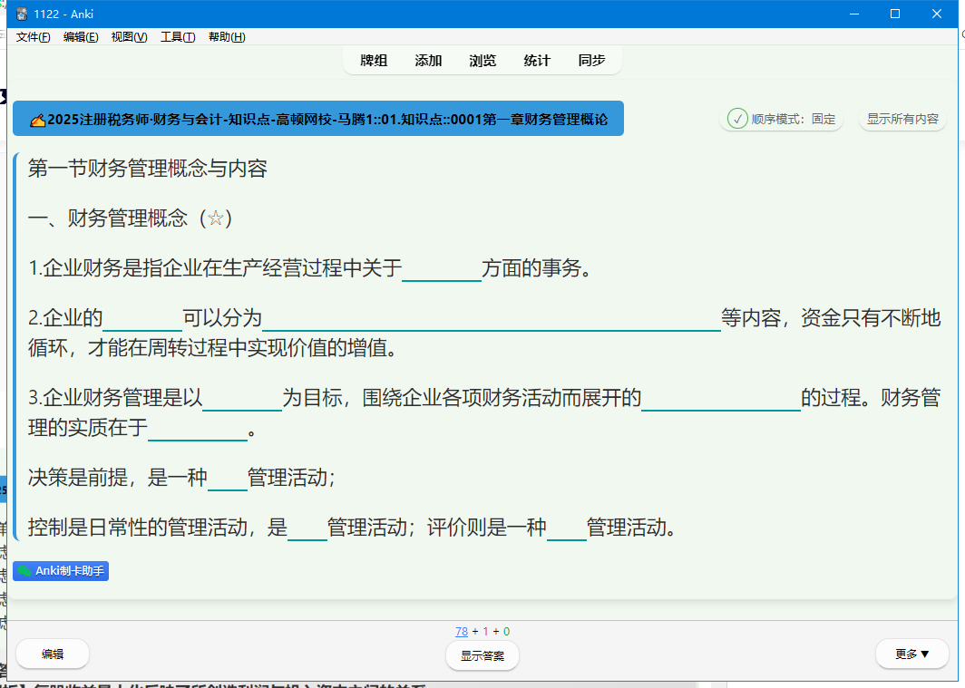Click the WeChat icon in Anki制卡助手 badge
This screenshot has height=688, width=965.
[24, 571]
